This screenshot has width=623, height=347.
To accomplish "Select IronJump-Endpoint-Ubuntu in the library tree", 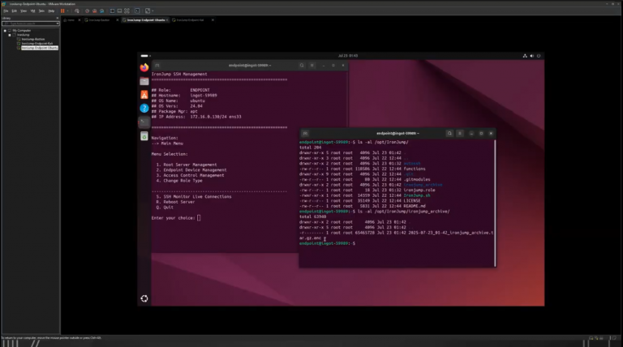I will [x=39, y=48].
